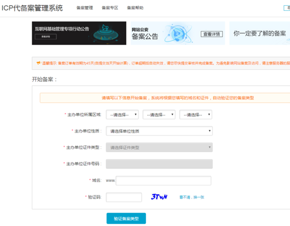Open the 网站公安备案公告 banner
The image size is (290, 226).
click(178, 33)
